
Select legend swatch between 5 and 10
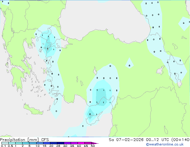coord(33,143)
